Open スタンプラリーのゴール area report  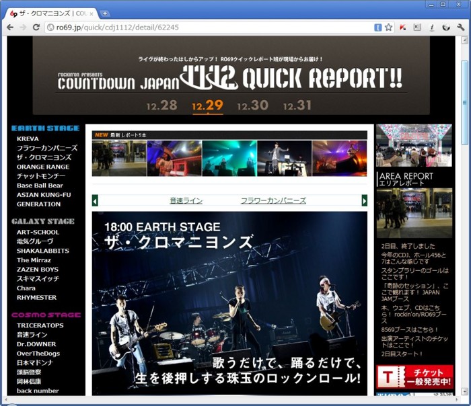tap(414, 274)
